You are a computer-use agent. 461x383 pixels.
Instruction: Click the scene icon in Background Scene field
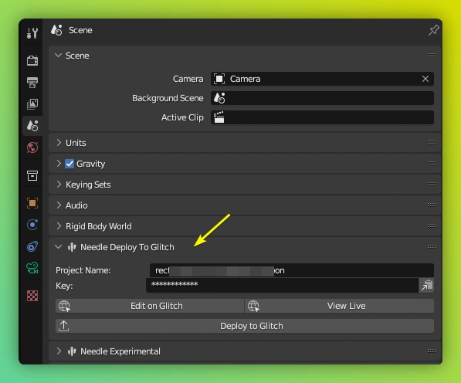pos(219,98)
